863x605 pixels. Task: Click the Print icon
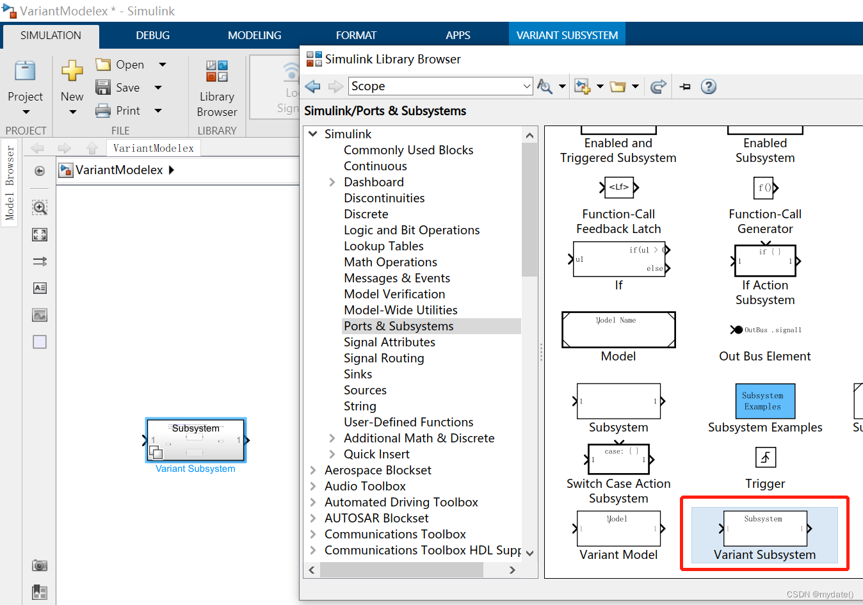click(x=103, y=110)
